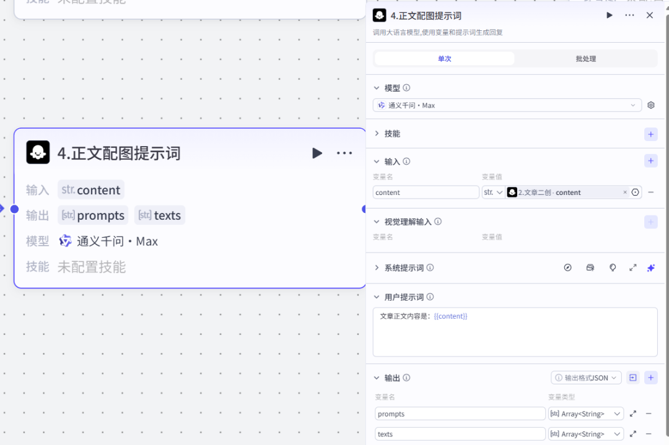
Task: Open the more options menu in the panel header
Action: tap(629, 15)
